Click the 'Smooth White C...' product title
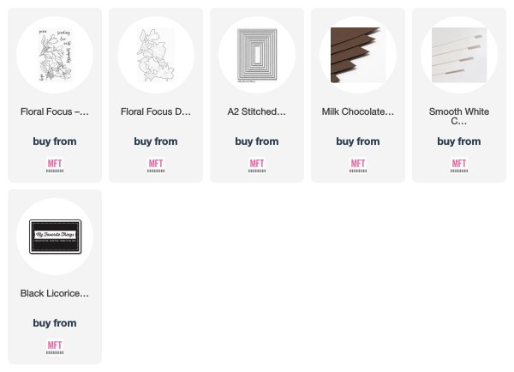The height and width of the screenshot is (372, 514). click(459, 116)
